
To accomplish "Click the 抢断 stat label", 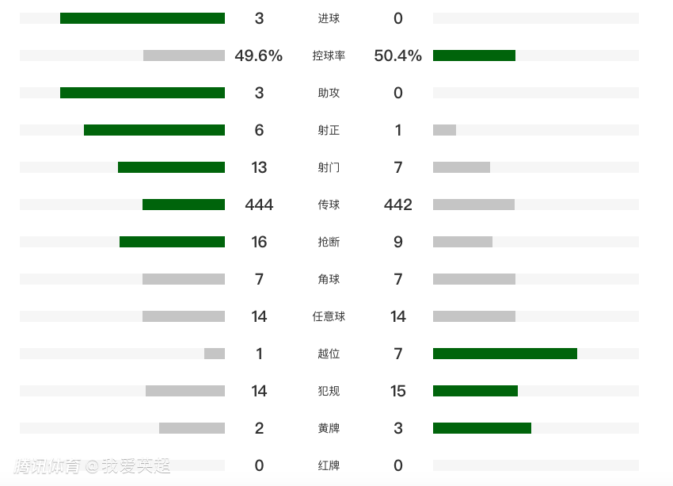I will pyautogui.click(x=329, y=242).
